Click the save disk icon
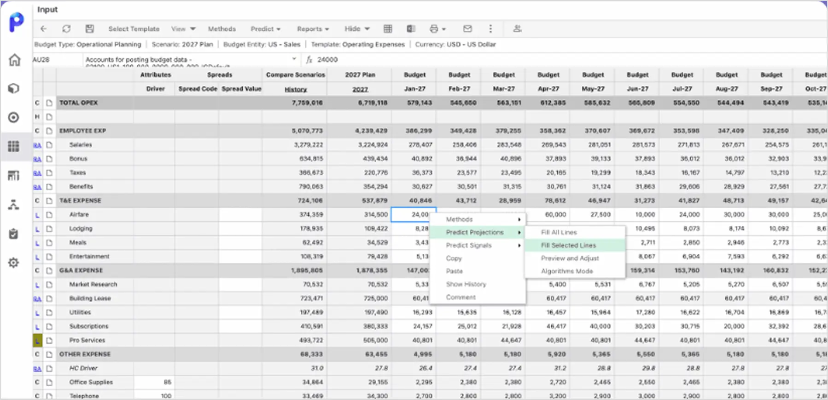 pos(89,29)
